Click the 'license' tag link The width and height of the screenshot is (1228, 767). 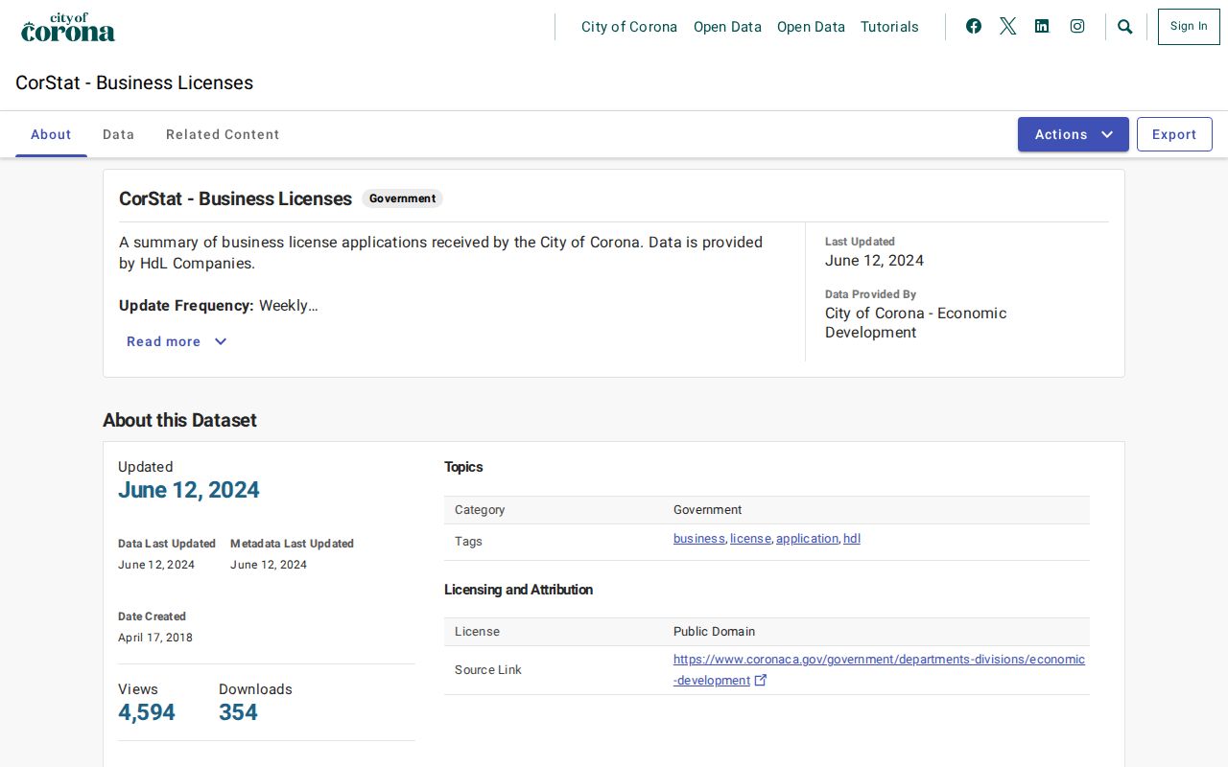(x=750, y=539)
